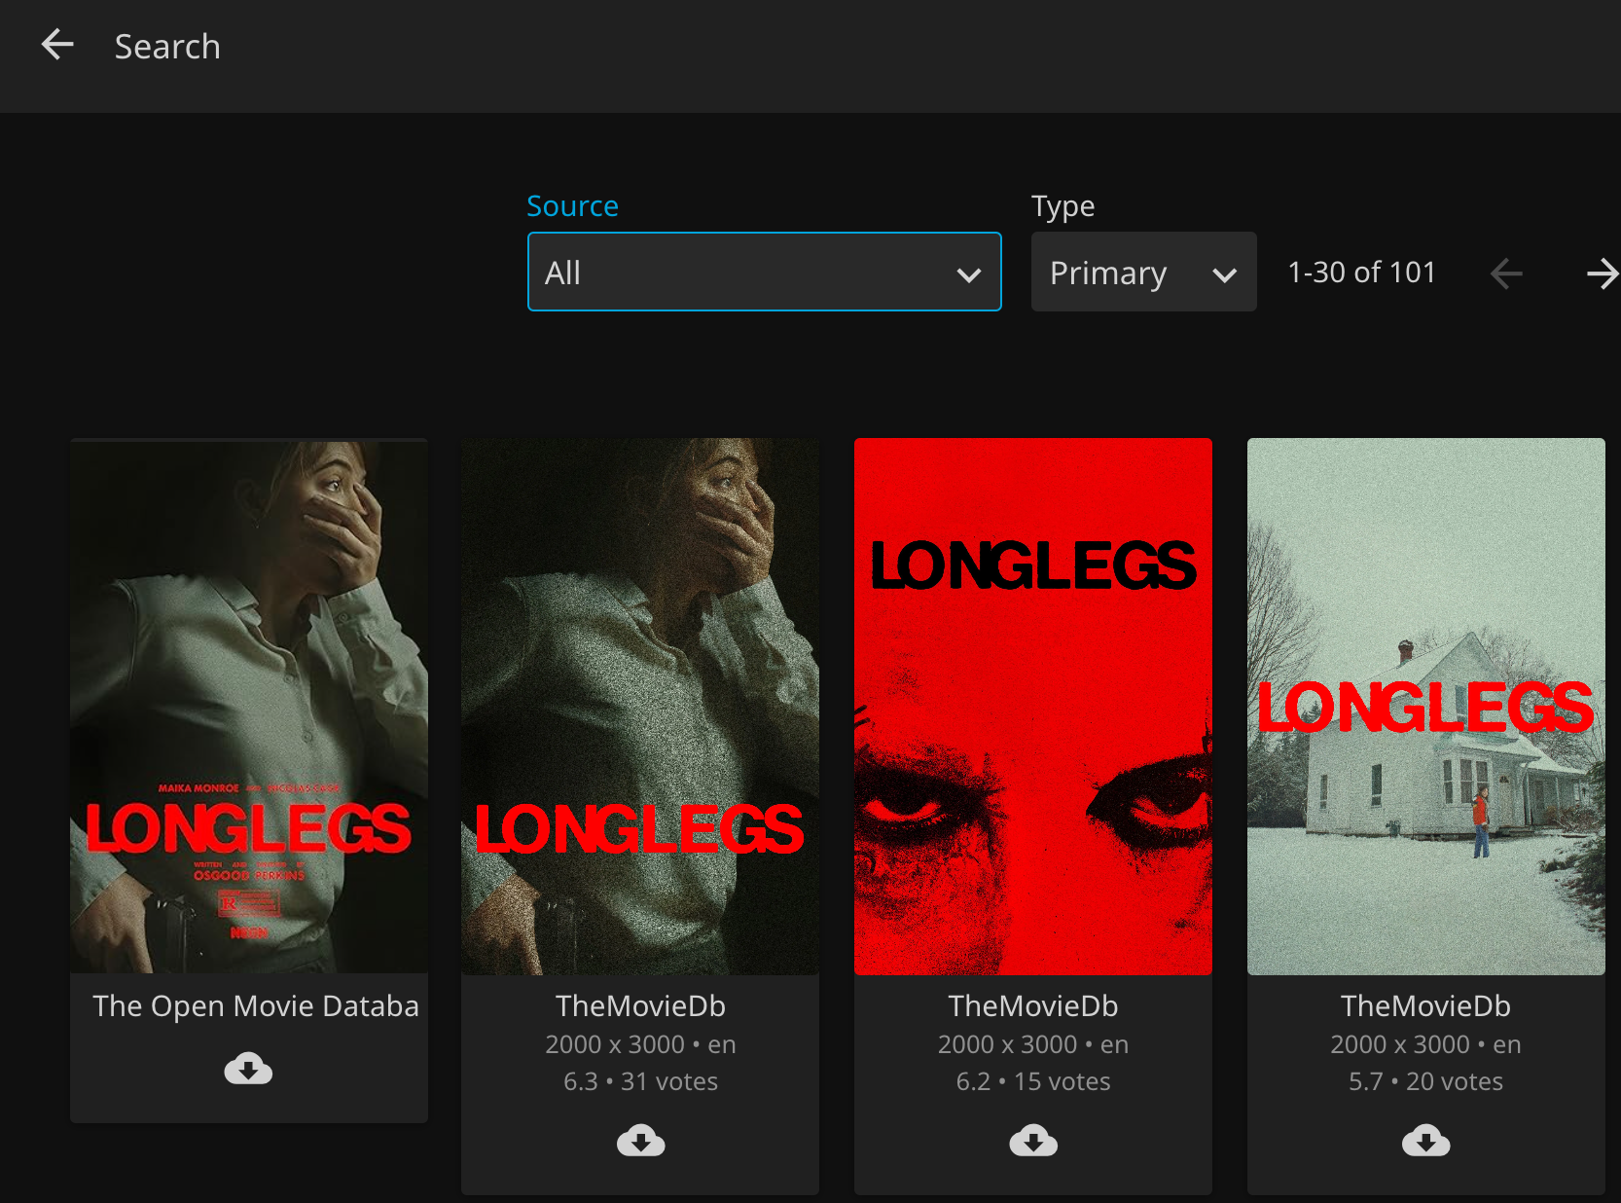Click The Open Movie Databa provider label
Screen dimensions: 1621x1203
[255, 1005]
